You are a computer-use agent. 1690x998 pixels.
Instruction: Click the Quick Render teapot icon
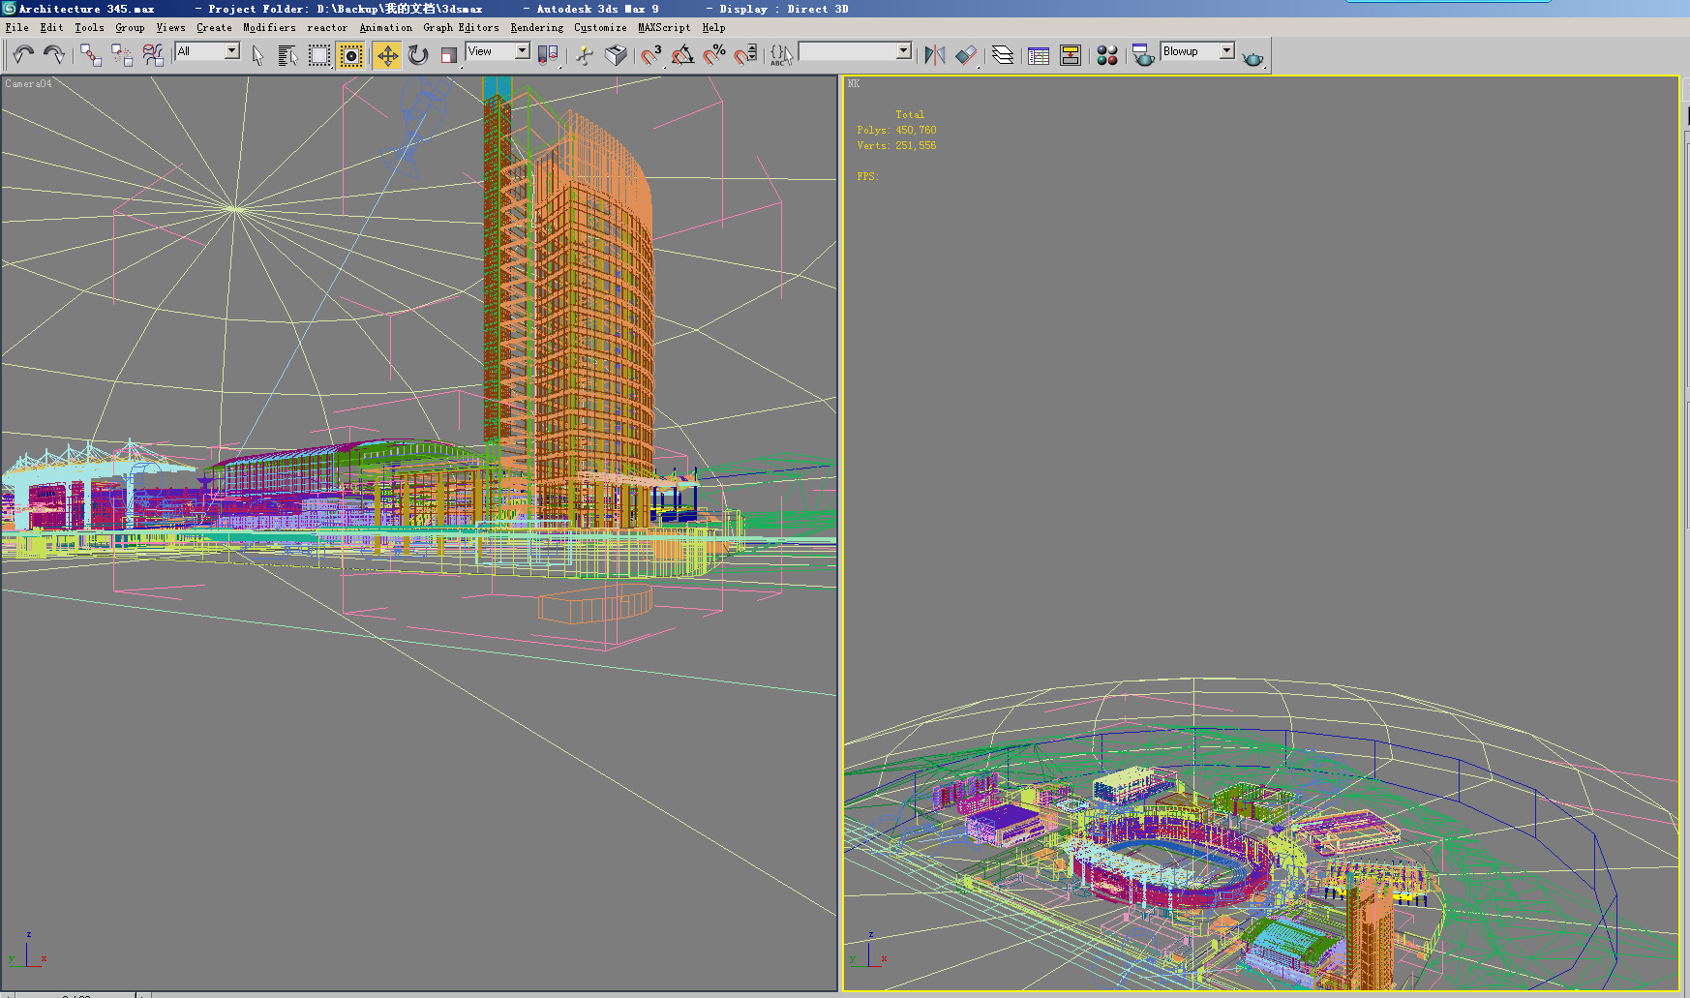click(x=1253, y=58)
